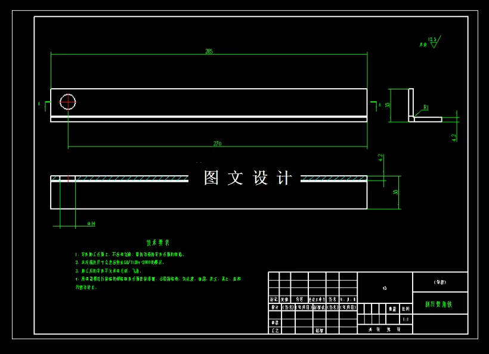Image resolution: width=489 pixels, height=354 pixels.
Task: Click the 1:1 scale value
Action: pyautogui.click(x=406, y=319)
